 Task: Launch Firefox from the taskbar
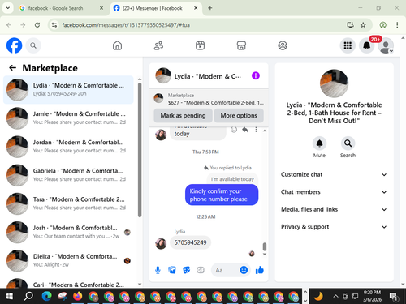[78, 296]
